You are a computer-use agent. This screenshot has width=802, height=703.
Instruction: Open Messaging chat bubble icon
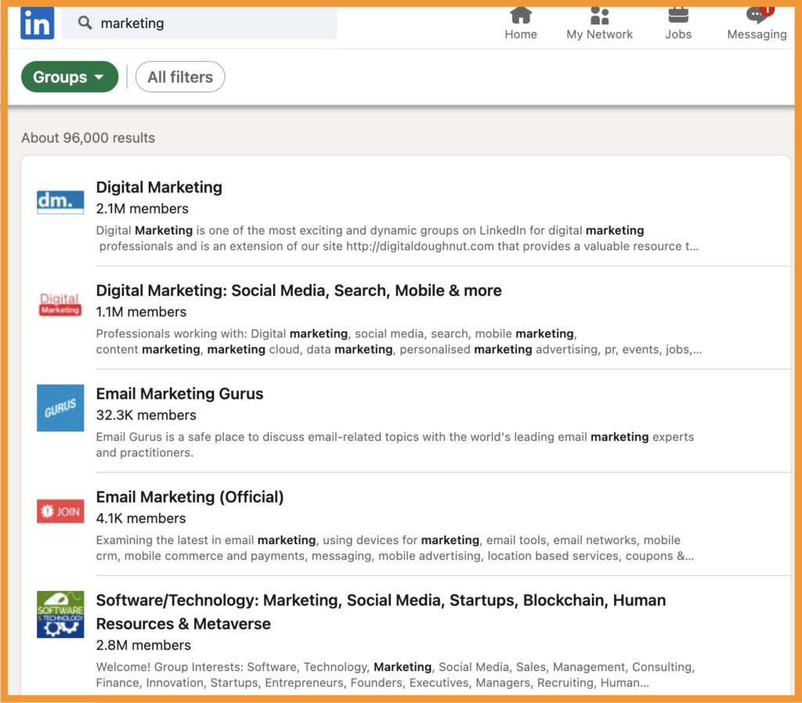757,16
